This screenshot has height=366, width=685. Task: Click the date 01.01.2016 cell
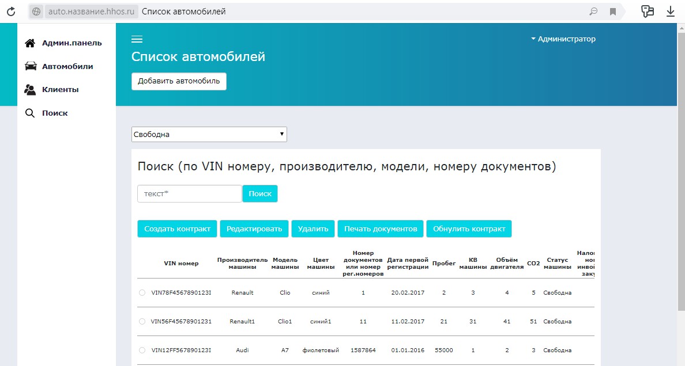point(408,350)
